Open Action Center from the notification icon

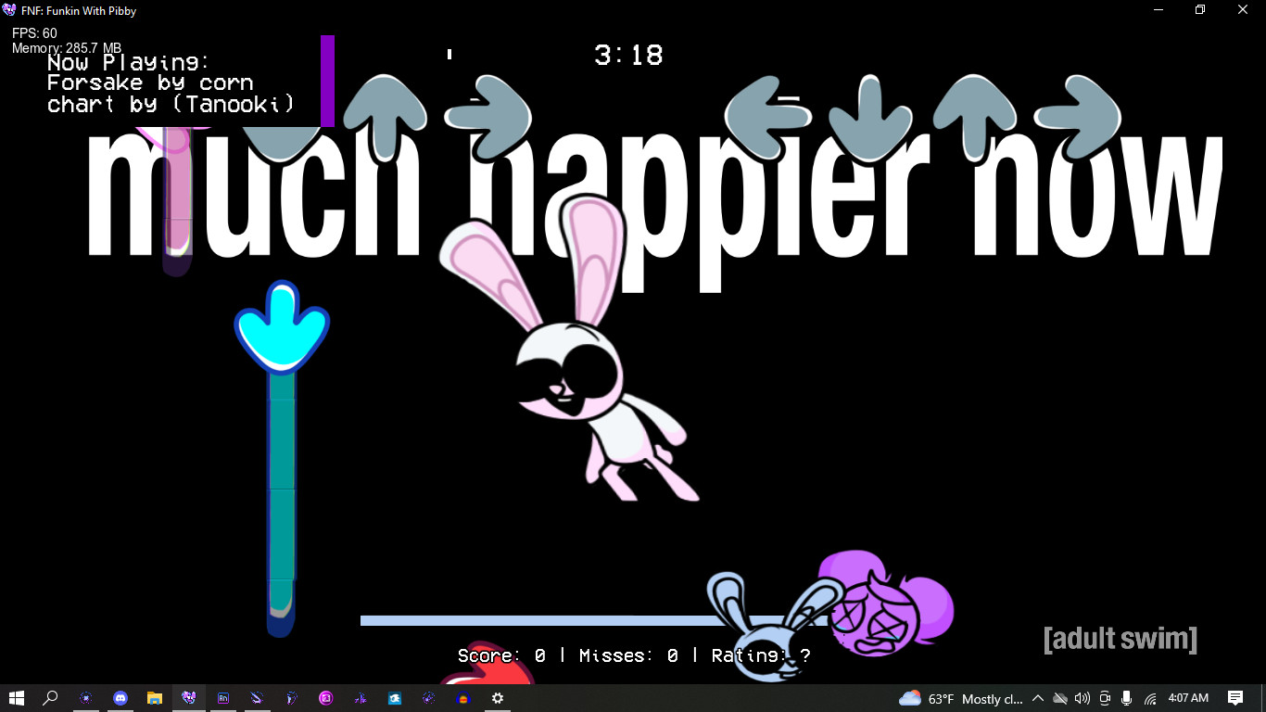click(1235, 699)
